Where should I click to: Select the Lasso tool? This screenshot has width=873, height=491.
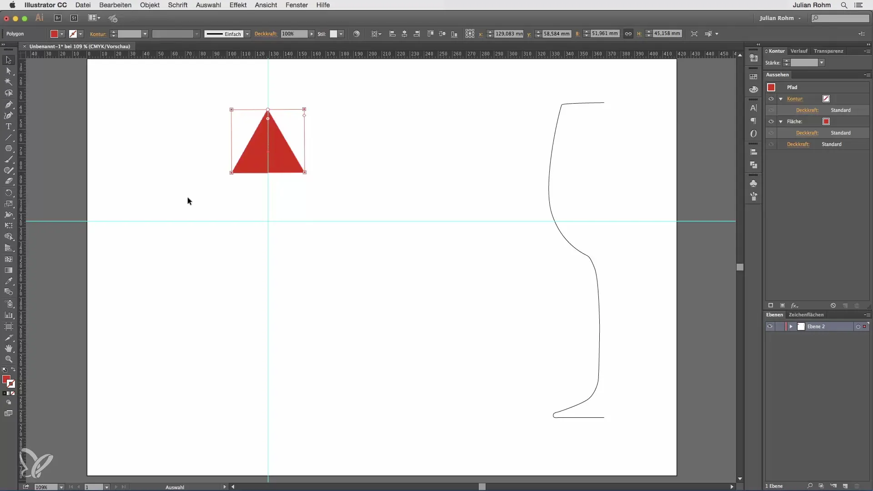click(9, 93)
